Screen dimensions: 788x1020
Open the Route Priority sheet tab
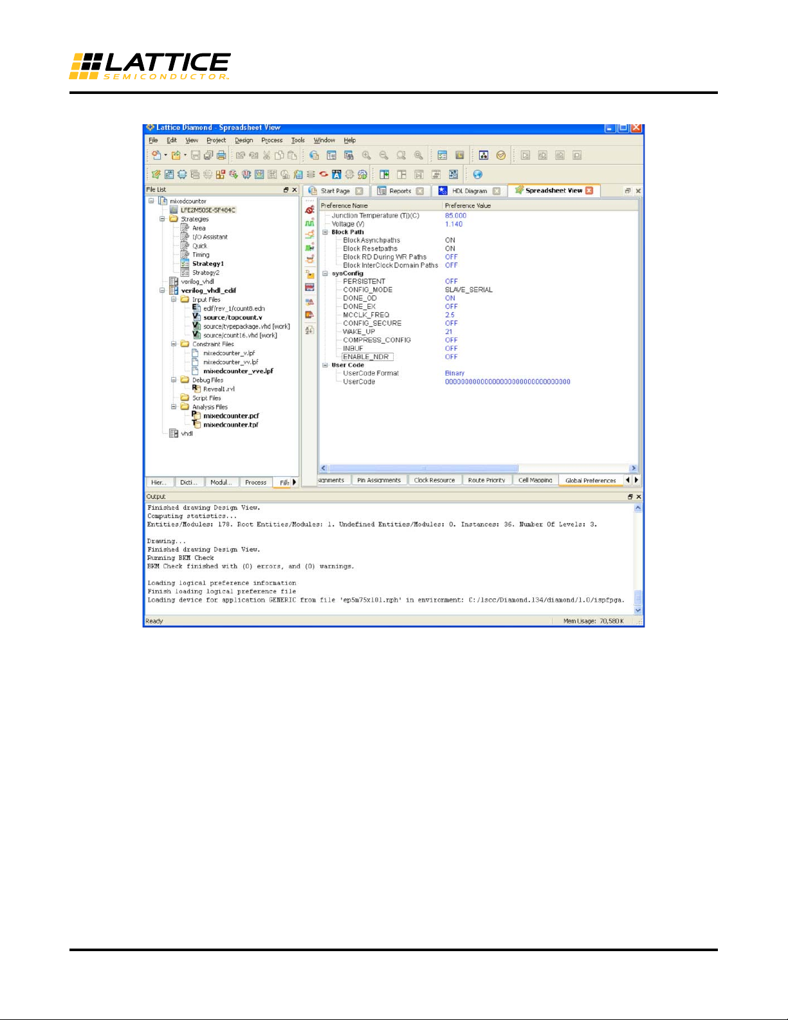pos(486,480)
